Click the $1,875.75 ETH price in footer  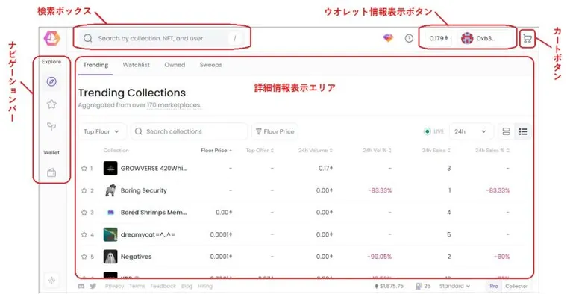tap(389, 286)
